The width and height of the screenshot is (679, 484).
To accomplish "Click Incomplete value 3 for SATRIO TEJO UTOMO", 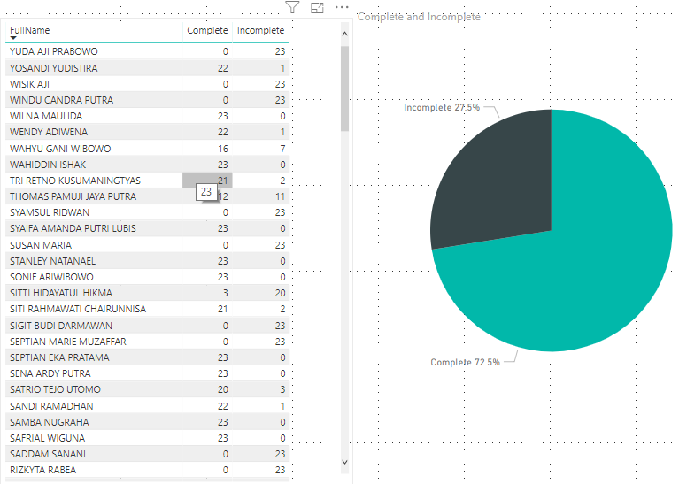I will pyautogui.click(x=282, y=389).
